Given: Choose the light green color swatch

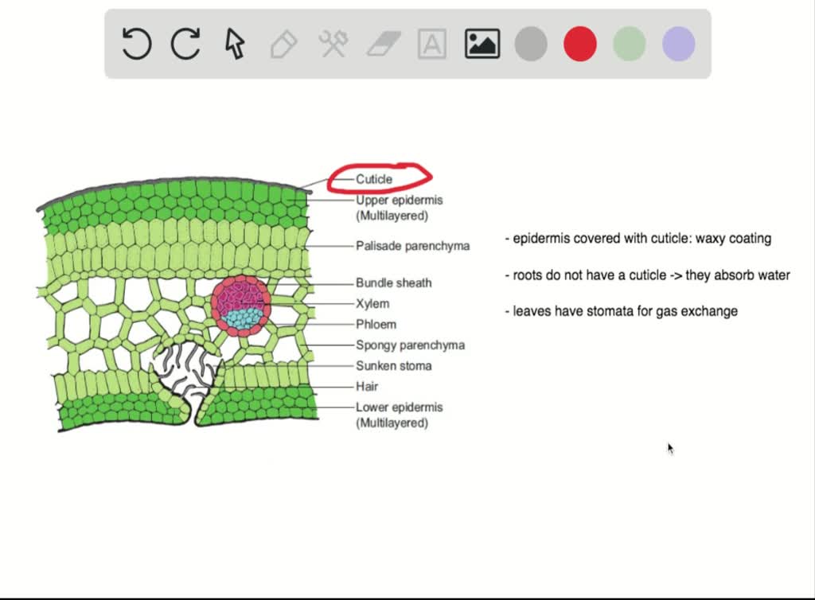Looking at the screenshot, I should (630, 44).
